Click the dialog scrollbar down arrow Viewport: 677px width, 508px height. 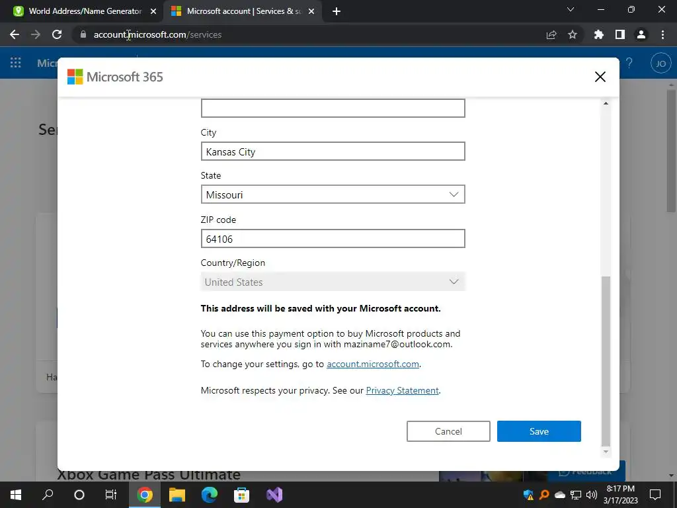coord(606,452)
